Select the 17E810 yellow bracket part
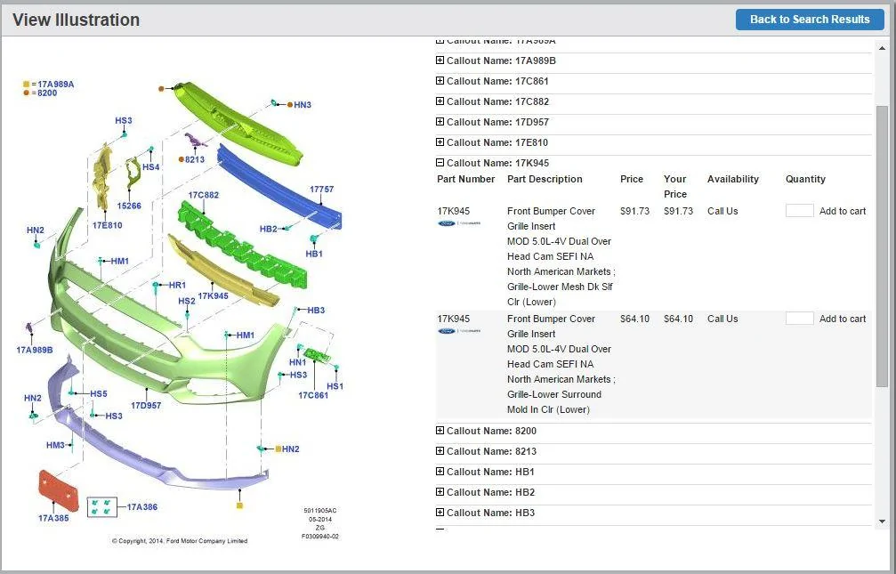This screenshot has height=574, width=896. [102, 178]
